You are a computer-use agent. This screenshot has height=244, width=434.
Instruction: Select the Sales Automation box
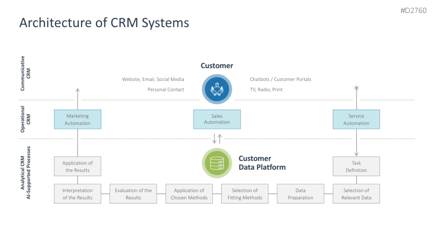(217, 119)
